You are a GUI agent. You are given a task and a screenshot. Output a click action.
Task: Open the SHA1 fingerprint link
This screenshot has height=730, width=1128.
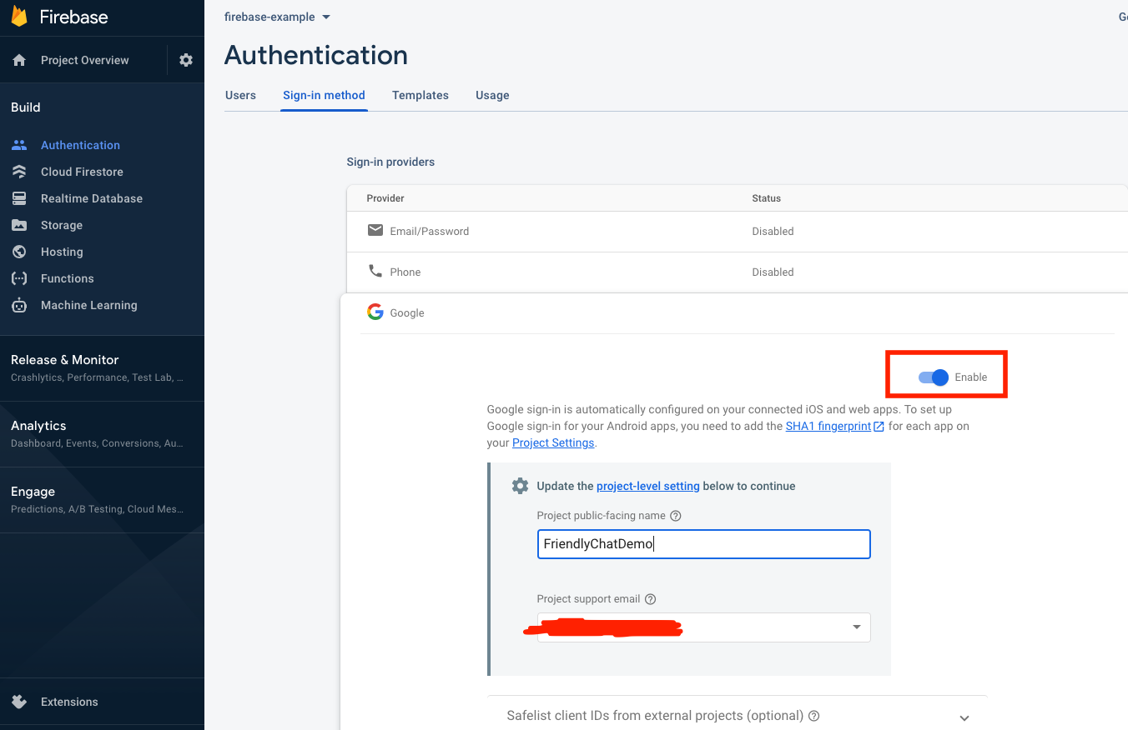point(828,426)
